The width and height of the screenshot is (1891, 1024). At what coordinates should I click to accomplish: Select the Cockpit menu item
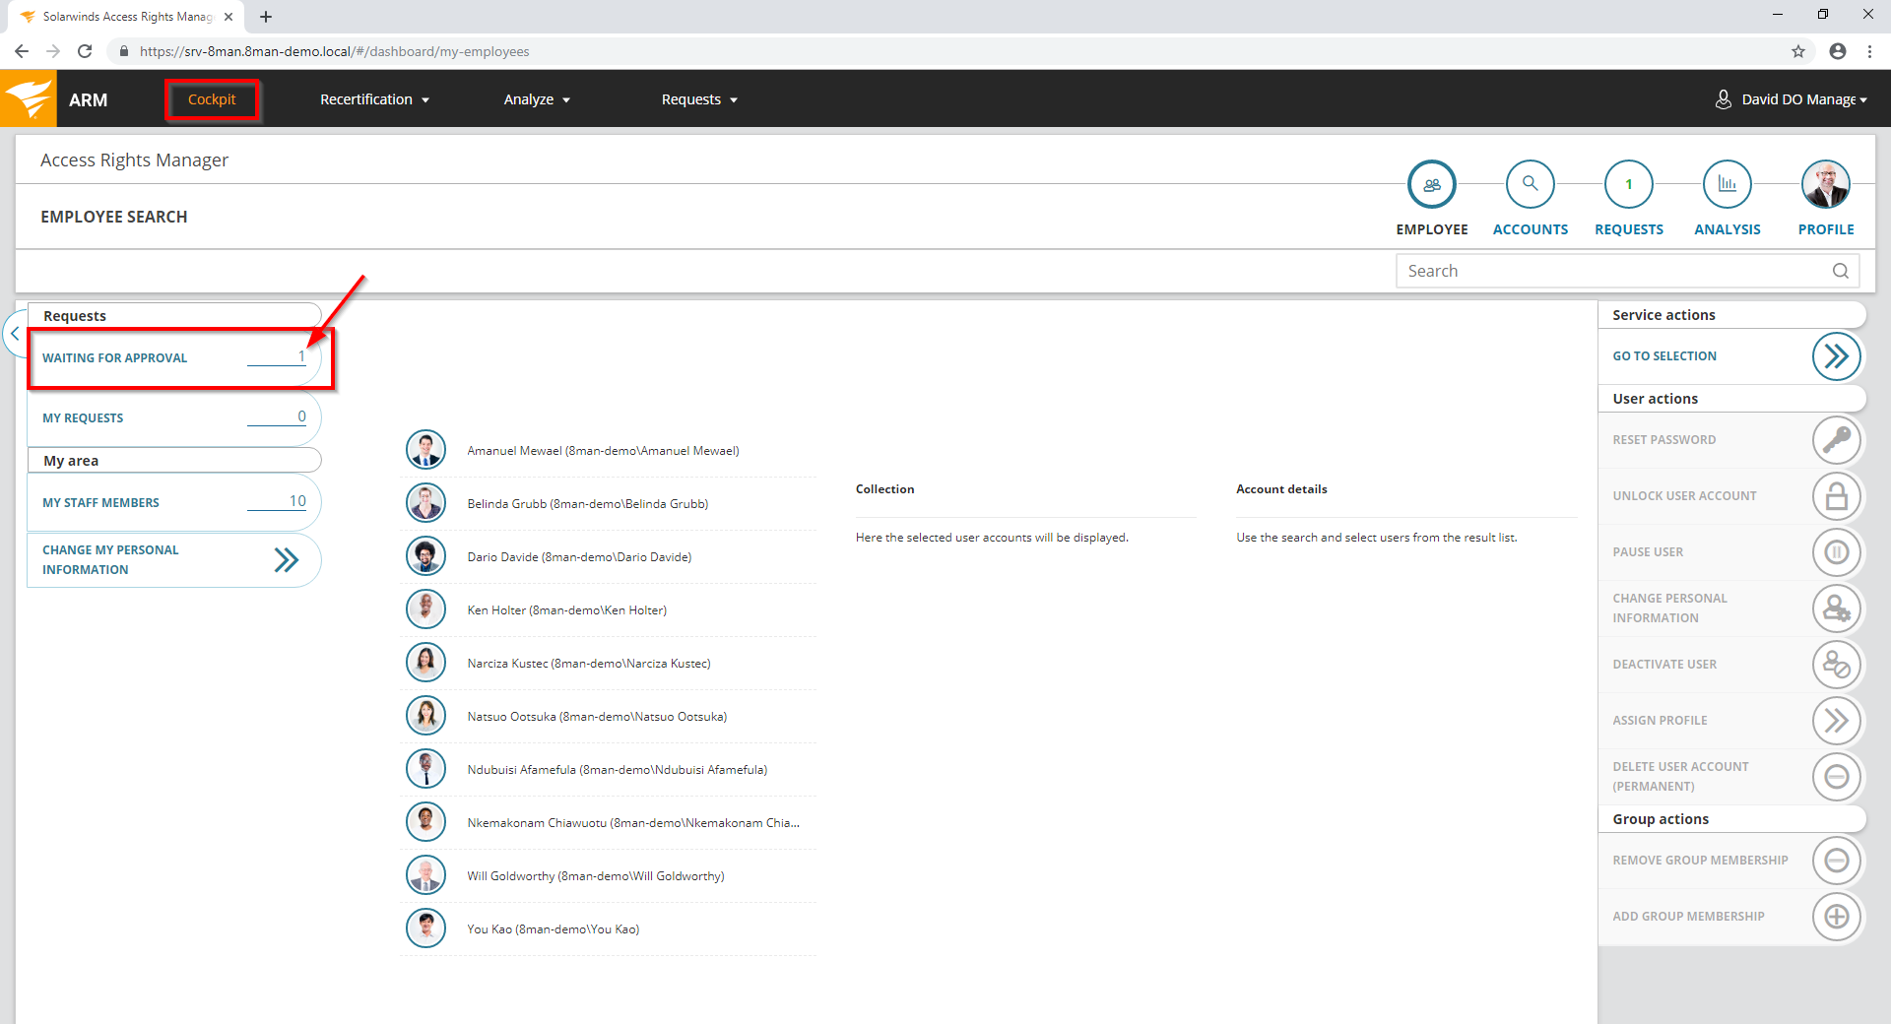(x=212, y=99)
